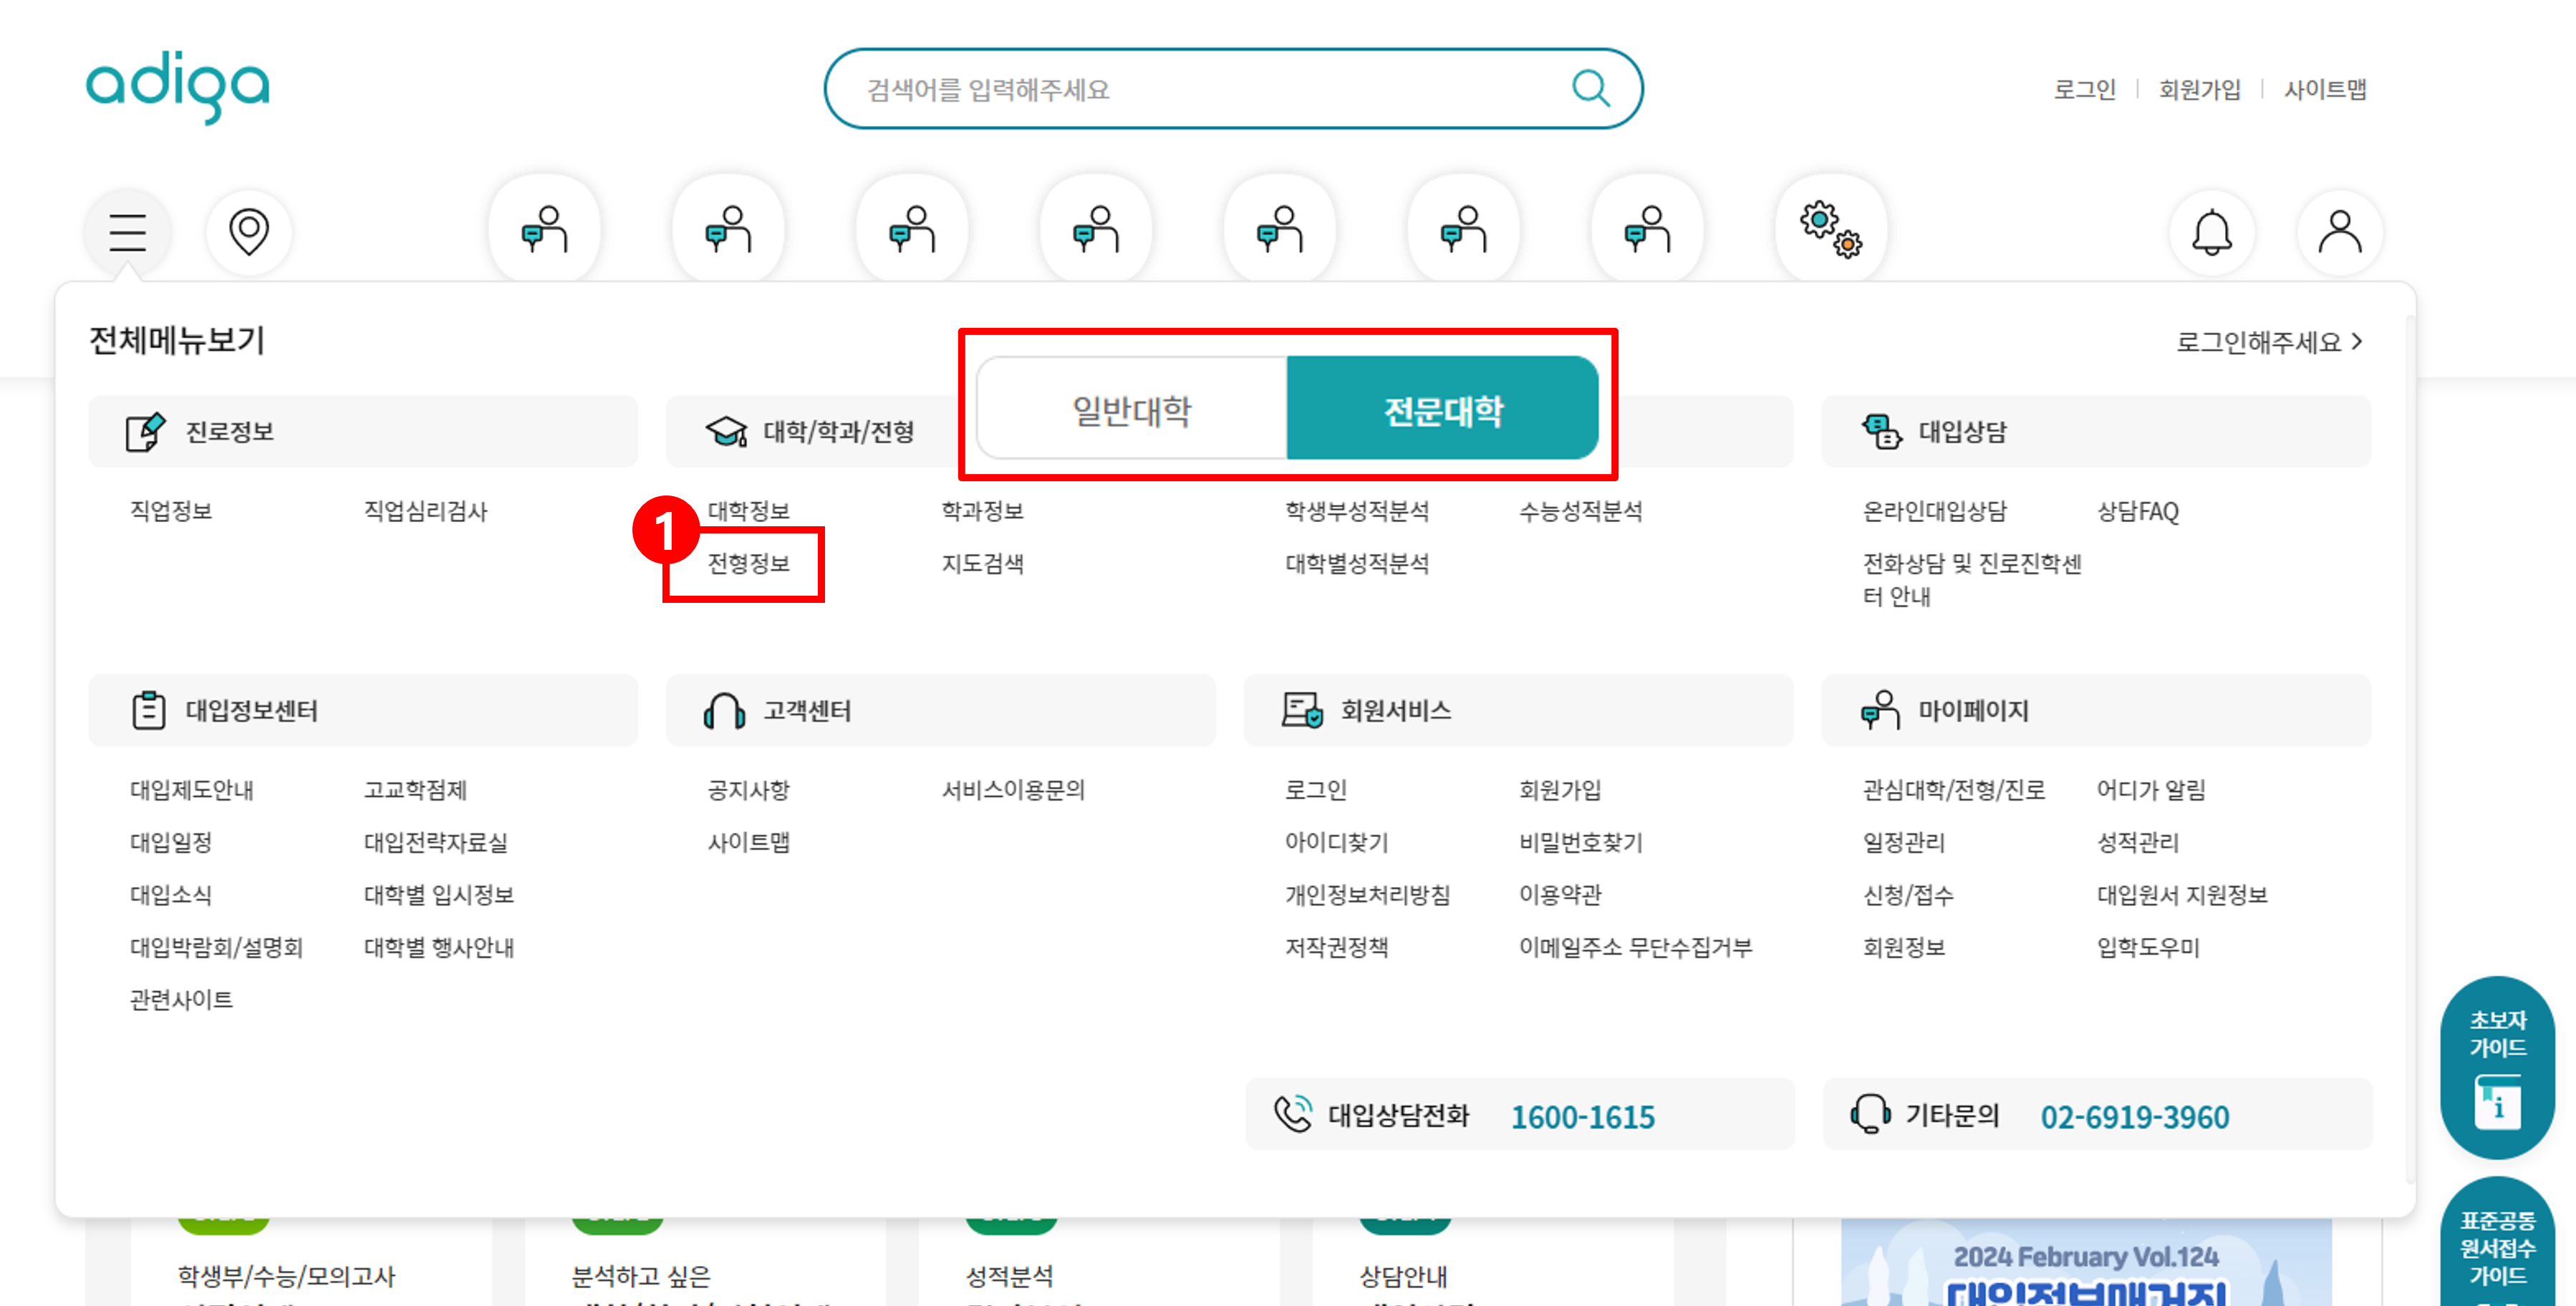Click the top 회원가입 link

coord(2199,90)
